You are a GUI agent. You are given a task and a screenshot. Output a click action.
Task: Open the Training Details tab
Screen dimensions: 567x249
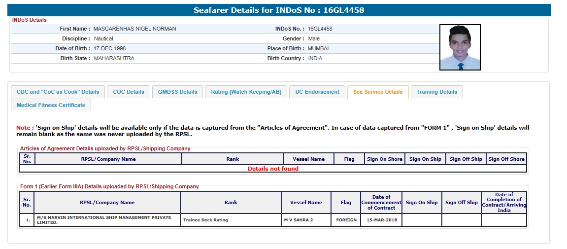click(x=436, y=92)
